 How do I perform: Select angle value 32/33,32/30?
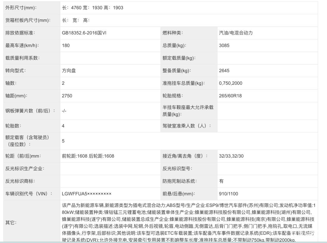pyautogui.click(x=231, y=156)
